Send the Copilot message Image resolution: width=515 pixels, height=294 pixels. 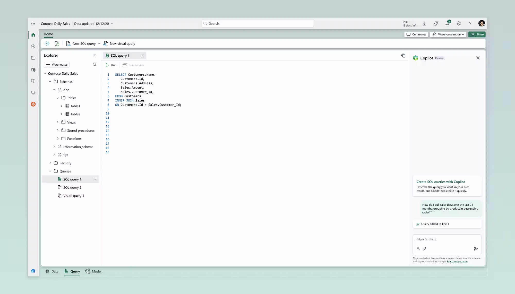[x=476, y=248]
